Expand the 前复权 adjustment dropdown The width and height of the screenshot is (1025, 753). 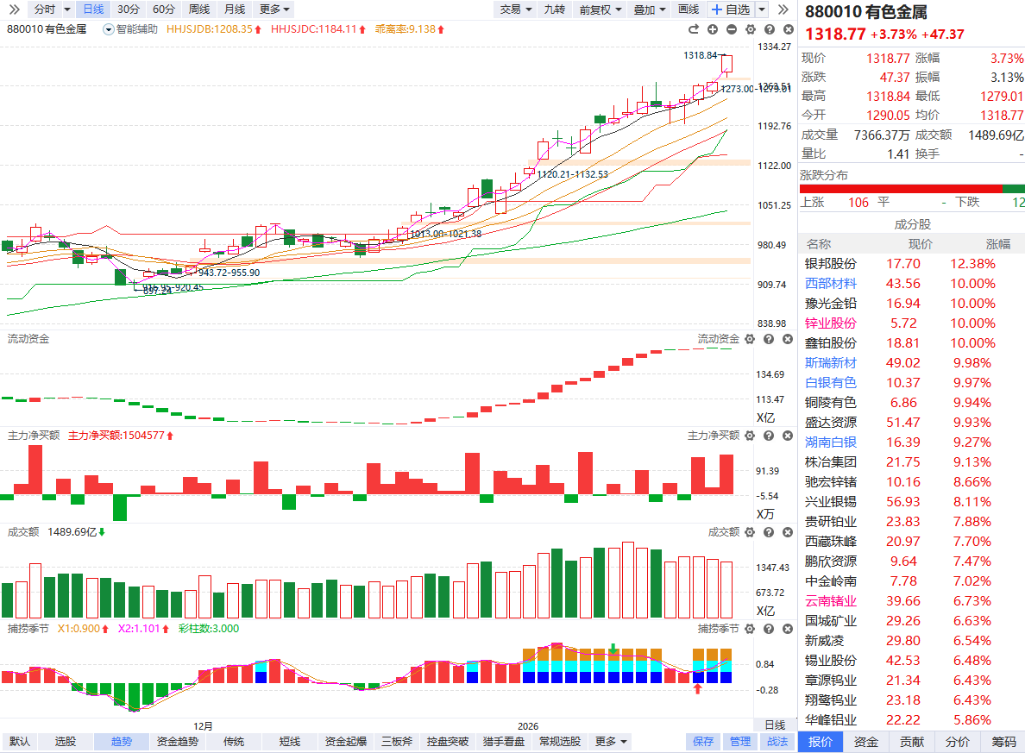[x=601, y=9]
